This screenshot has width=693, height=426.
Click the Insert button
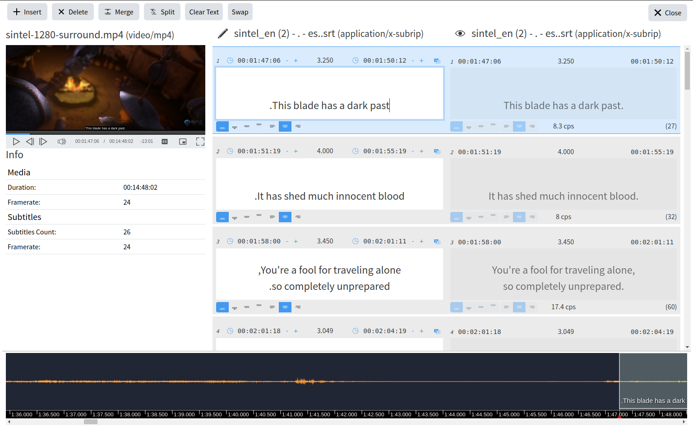(x=28, y=12)
